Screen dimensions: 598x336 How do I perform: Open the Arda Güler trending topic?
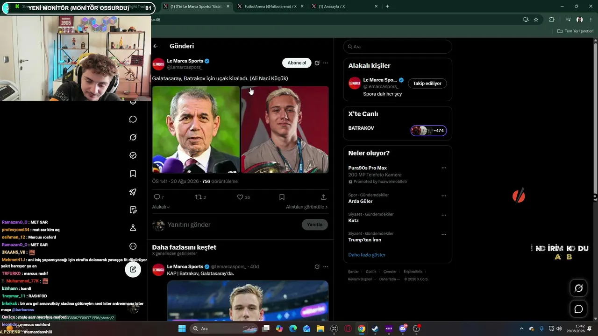coord(361,201)
